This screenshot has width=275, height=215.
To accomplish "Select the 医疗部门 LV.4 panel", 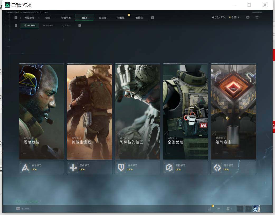I will (90, 168).
